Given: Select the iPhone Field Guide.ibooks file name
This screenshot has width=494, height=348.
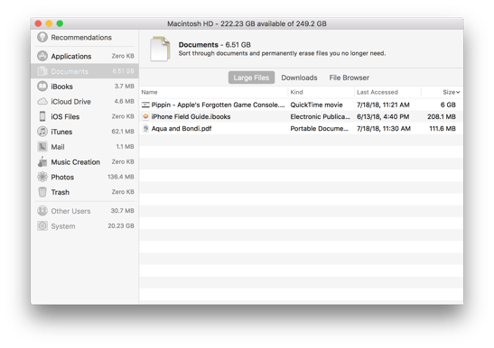Looking at the screenshot, I should tap(191, 116).
